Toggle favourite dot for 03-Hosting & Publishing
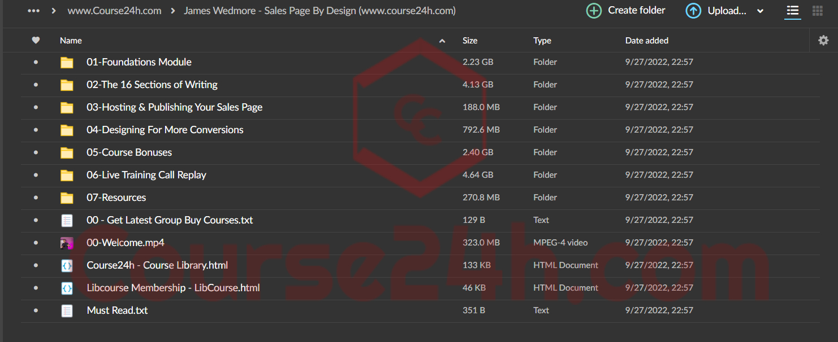 (x=36, y=107)
